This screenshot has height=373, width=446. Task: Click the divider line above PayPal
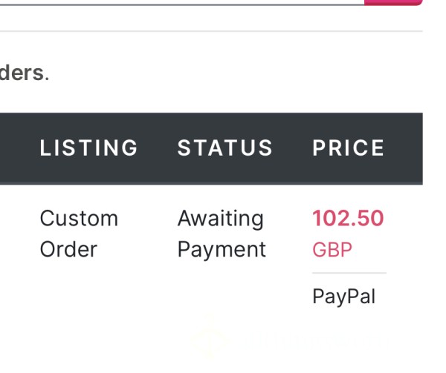pyautogui.click(x=349, y=273)
